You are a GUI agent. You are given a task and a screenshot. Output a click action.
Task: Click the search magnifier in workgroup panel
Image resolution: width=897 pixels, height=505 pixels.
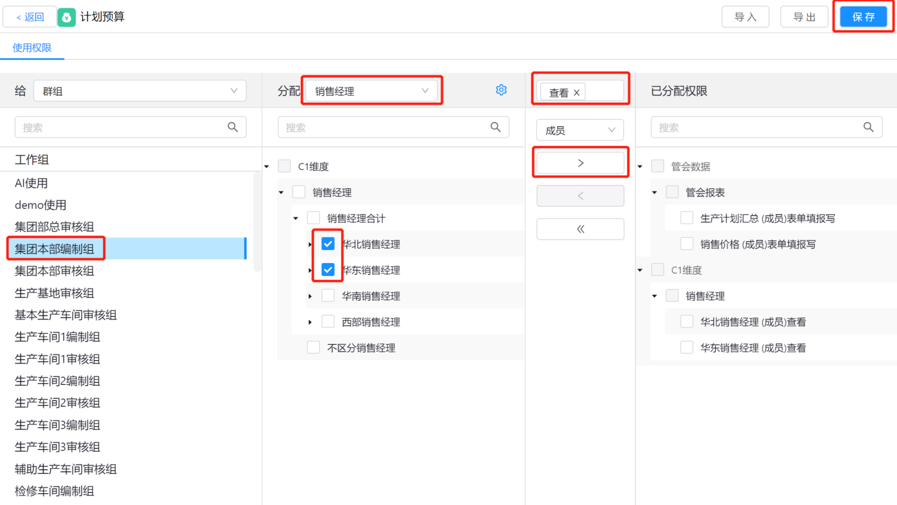tap(233, 127)
